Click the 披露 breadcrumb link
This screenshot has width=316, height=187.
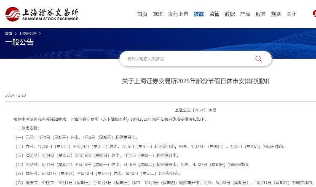point(8,33)
